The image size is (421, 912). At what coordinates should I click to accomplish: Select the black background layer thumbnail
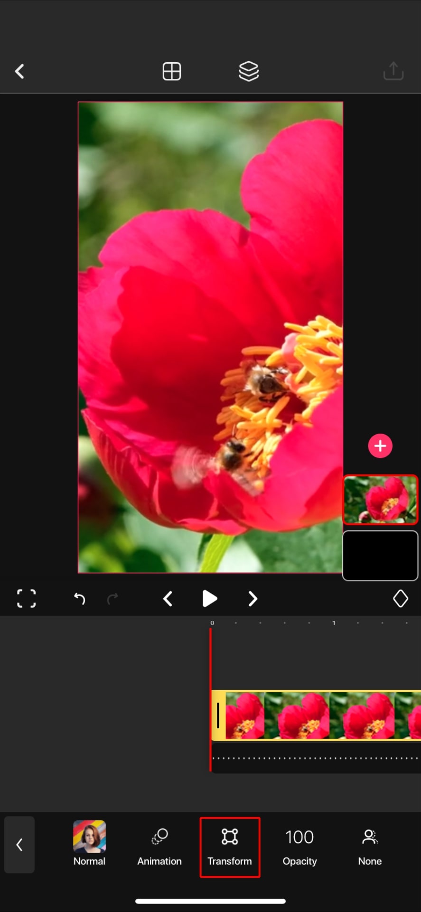380,556
